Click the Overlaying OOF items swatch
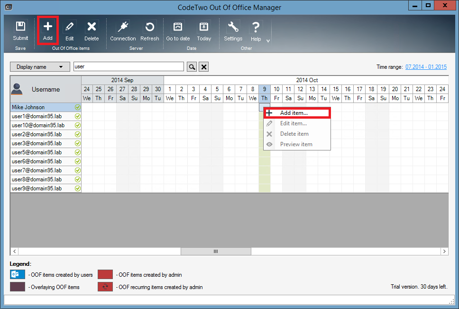Screen dimensions: 459x309 tap(18, 287)
